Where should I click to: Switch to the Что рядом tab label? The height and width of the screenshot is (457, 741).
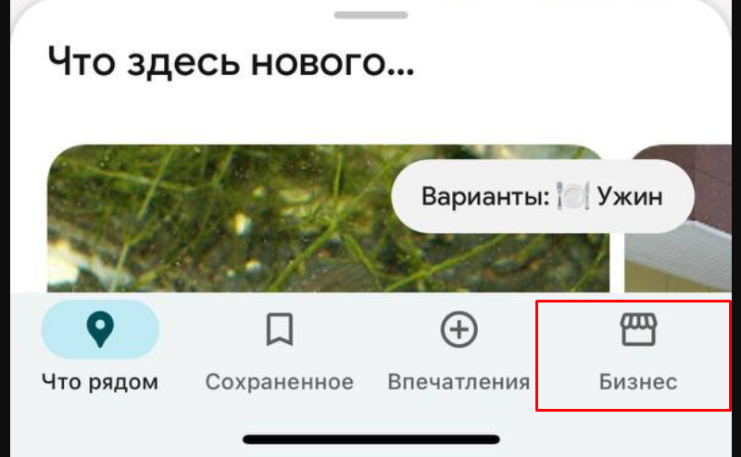tap(100, 382)
